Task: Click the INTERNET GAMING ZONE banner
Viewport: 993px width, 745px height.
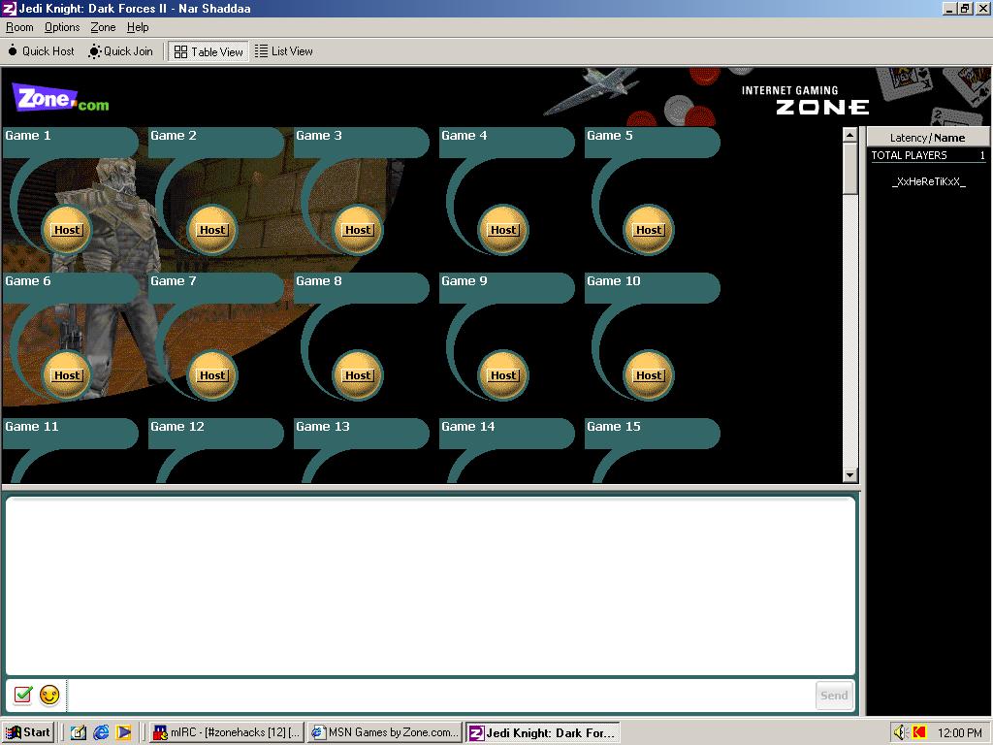Action: click(x=806, y=100)
